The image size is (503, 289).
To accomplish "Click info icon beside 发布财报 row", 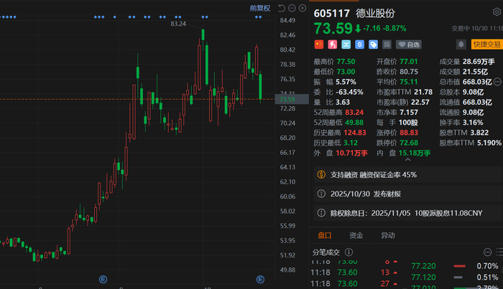I will 321,194.
